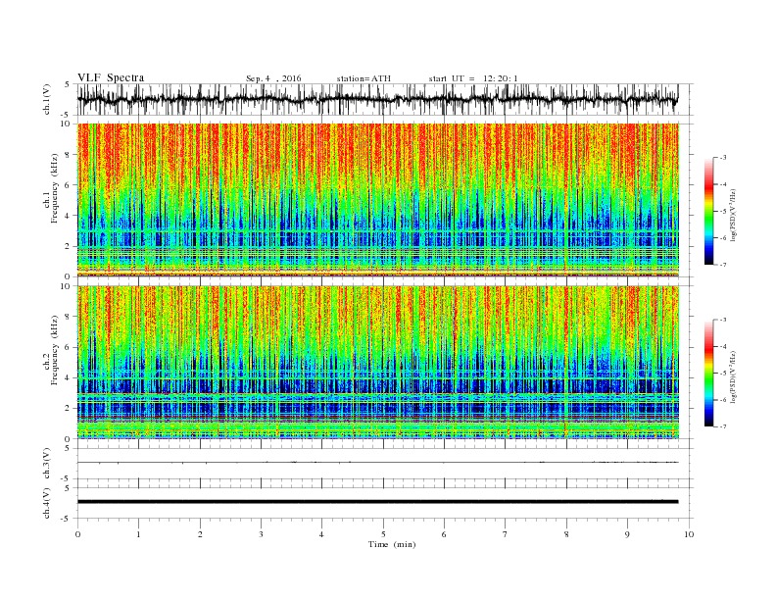Select the date label "Sep. 4, 2016"
Screen dimensions: 776x600
coord(273,78)
